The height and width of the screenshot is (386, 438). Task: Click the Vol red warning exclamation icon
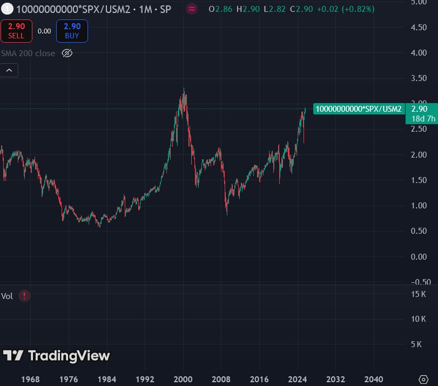24,296
